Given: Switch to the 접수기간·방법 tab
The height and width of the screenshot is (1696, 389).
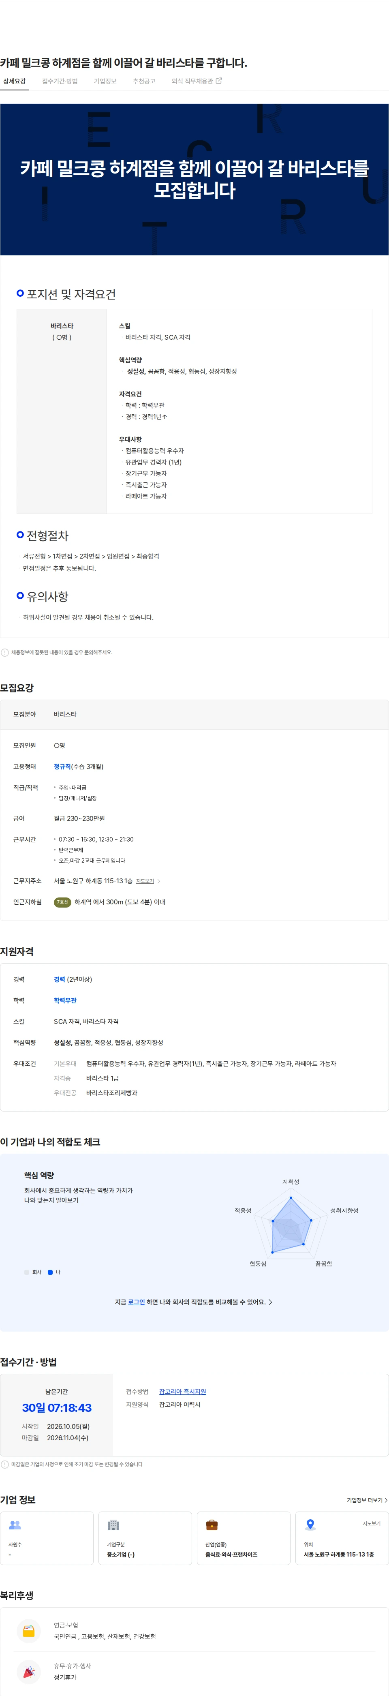Looking at the screenshot, I should (60, 81).
